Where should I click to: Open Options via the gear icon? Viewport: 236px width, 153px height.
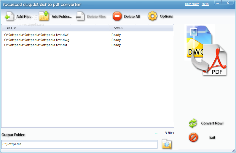[152, 16]
